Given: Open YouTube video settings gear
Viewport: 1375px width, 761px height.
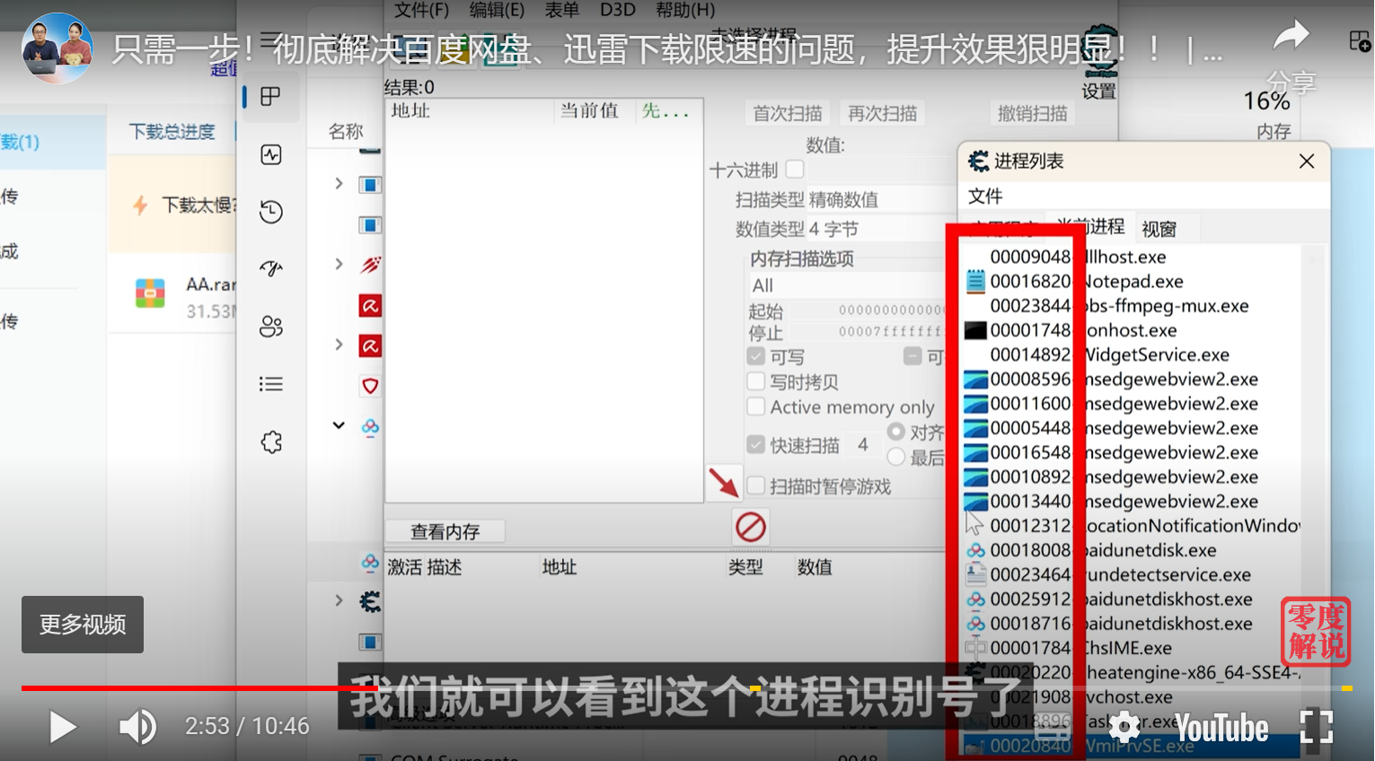Looking at the screenshot, I should (1124, 726).
